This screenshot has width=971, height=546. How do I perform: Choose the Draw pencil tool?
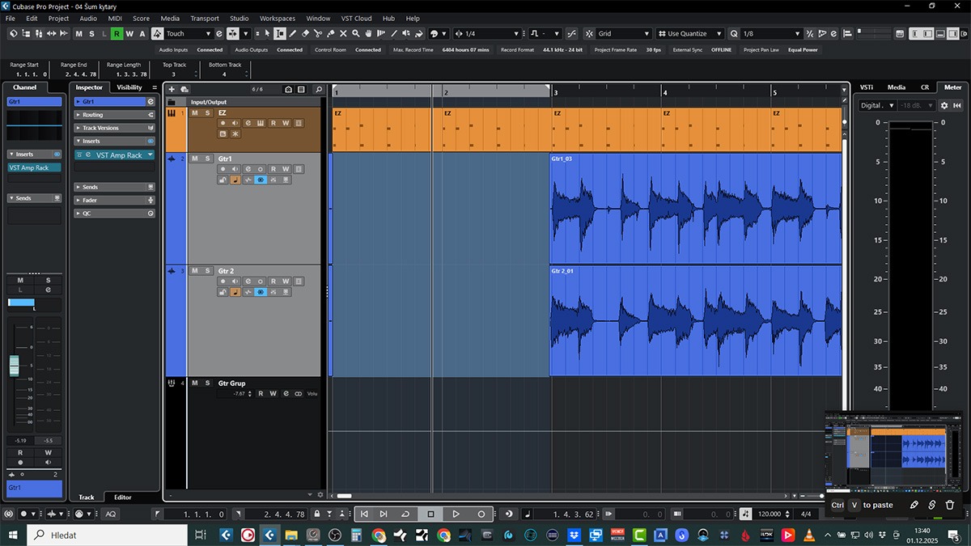click(292, 34)
